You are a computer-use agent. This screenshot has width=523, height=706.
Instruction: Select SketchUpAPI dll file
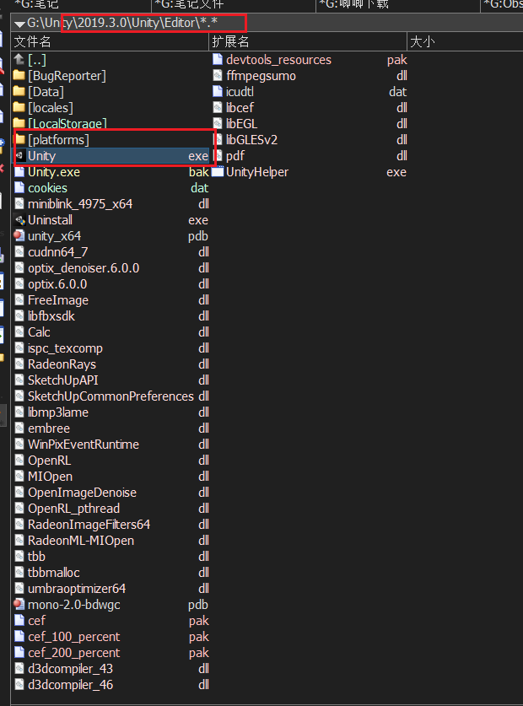(x=111, y=380)
